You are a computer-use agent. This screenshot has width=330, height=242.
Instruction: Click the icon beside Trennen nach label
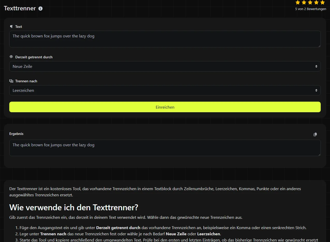pyautogui.click(x=11, y=81)
